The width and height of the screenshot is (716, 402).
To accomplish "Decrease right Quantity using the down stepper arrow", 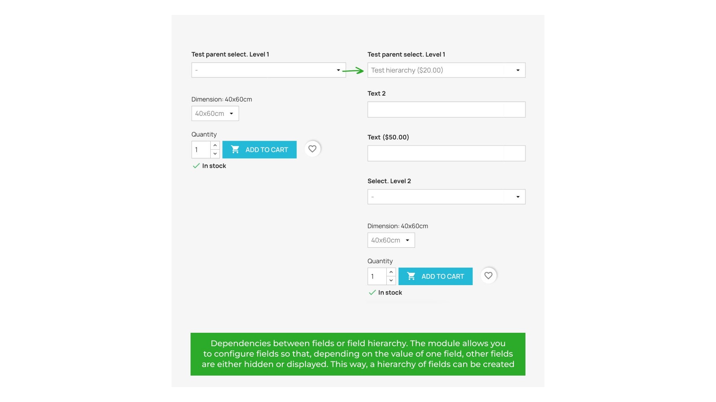I will click(391, 280).
